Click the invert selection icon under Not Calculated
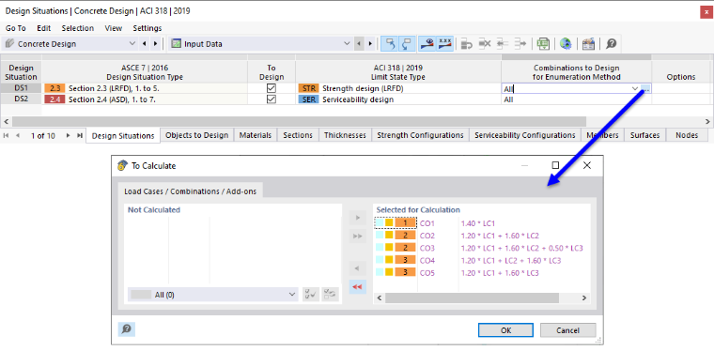Image resolution: width=714 pixels, height=351 pixels. [330, 295]
